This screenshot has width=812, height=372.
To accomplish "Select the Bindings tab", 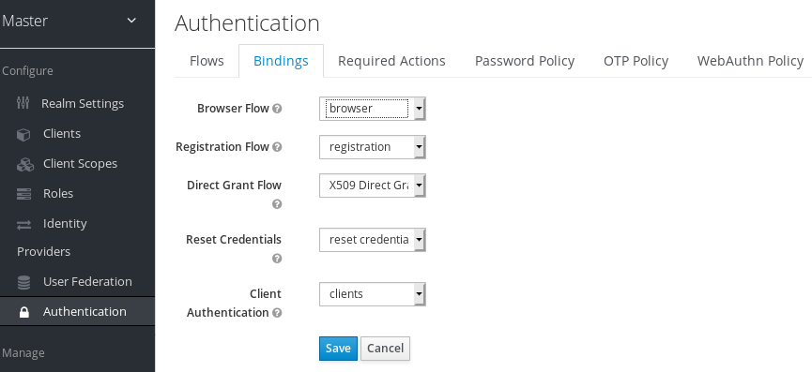I will click(x=282, y=61).
